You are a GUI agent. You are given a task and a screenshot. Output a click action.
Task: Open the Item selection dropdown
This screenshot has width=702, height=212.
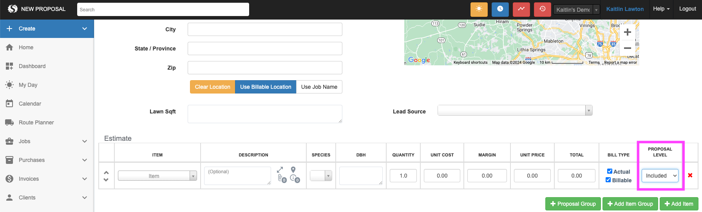click(157, 176)
